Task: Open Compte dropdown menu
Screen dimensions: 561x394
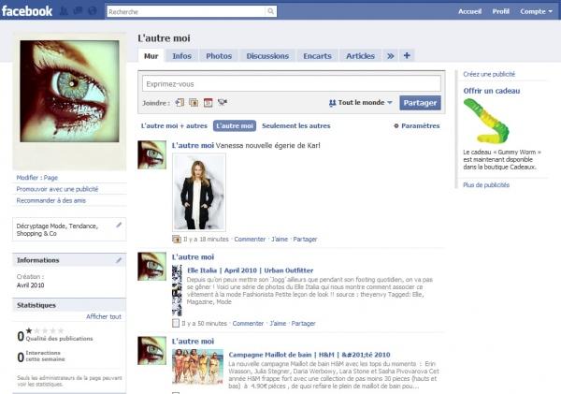Action: pyautogui.click(x=536, y=11)
